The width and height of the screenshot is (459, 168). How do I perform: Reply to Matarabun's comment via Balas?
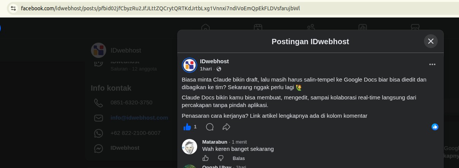239,158
